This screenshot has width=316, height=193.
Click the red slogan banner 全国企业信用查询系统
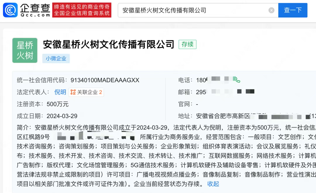82,10
